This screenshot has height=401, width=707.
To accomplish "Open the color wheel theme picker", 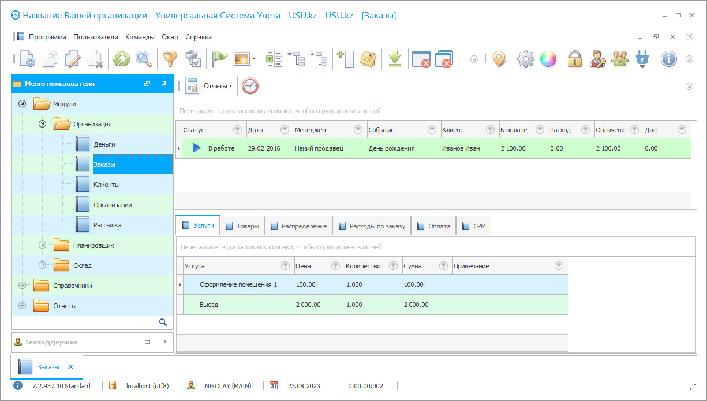I will click(548, 59).
